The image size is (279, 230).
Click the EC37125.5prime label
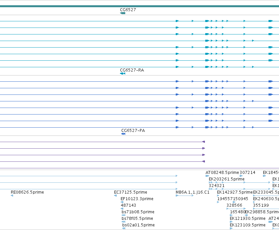[x=130, y=192]
